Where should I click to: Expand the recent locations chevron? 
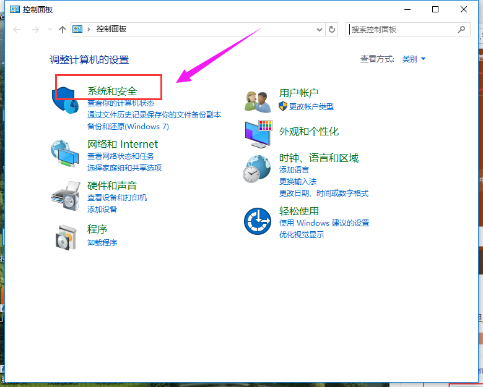[x=50, y=29]
